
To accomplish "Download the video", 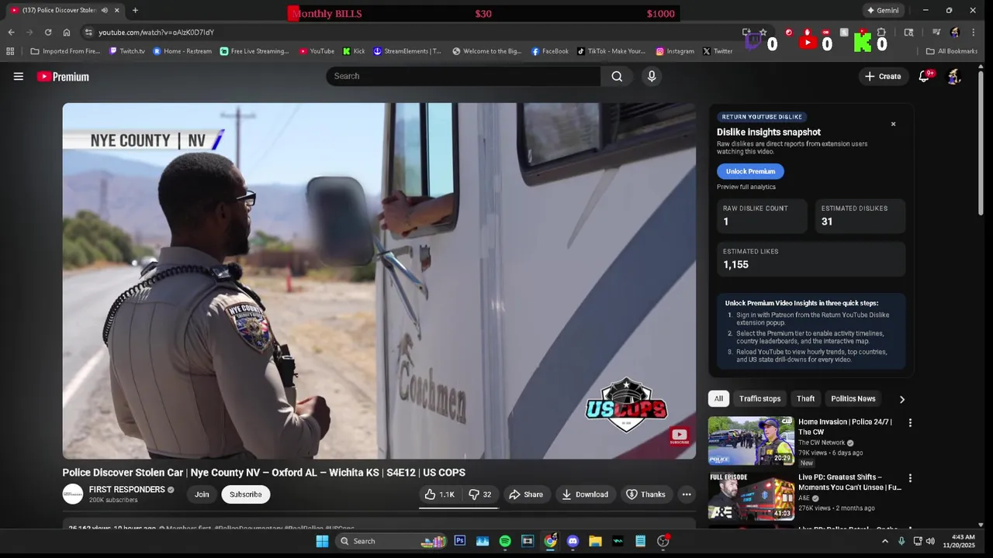I will coord(585,494).
